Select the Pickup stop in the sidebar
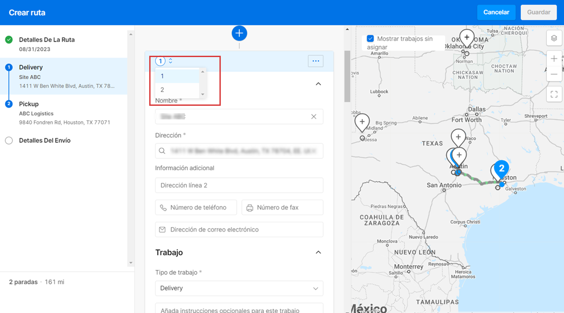564x313 pixels. (x=64, y=113)
